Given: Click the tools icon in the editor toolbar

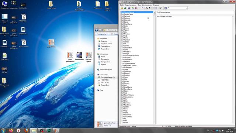Looking at the screenshot, I should (x=160, y=8).
